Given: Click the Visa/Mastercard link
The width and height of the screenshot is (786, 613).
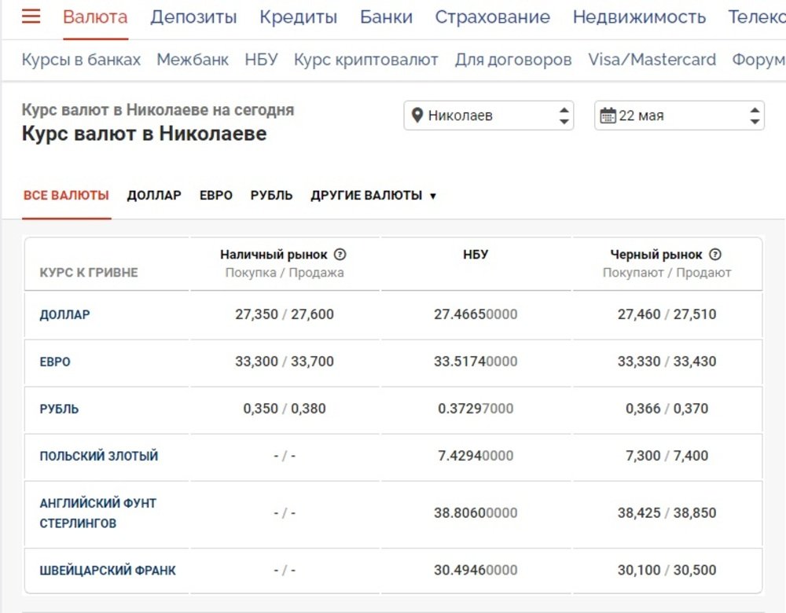Looking at the screenshot, I should 652,60.
